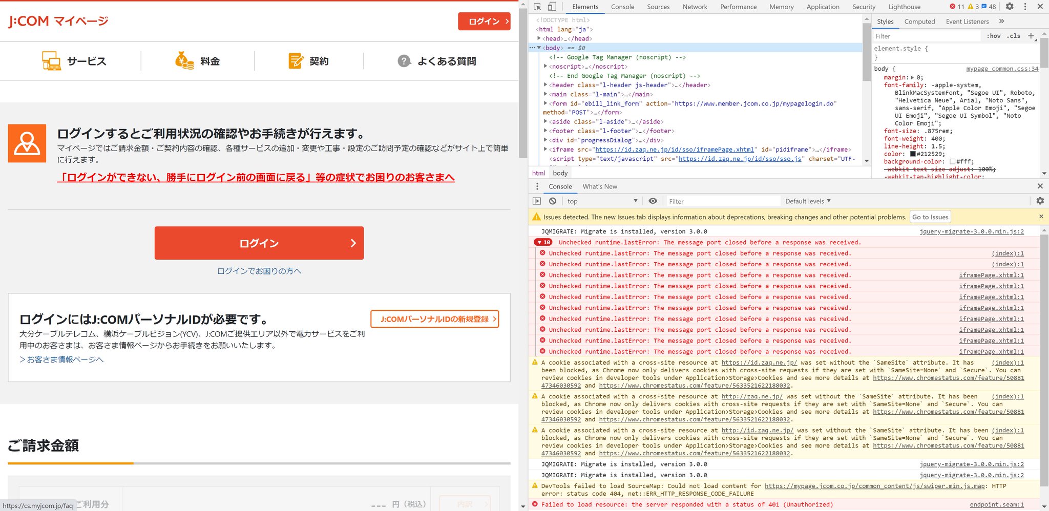This screenshot has height=511, width=1049.
Task: Open mypage_common.css:34 source link
Action: [x=1002, y=69]
